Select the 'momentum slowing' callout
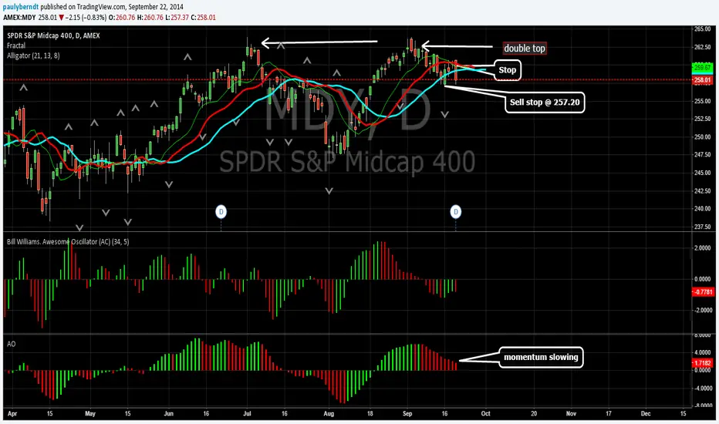 click(x=541, y=357)
